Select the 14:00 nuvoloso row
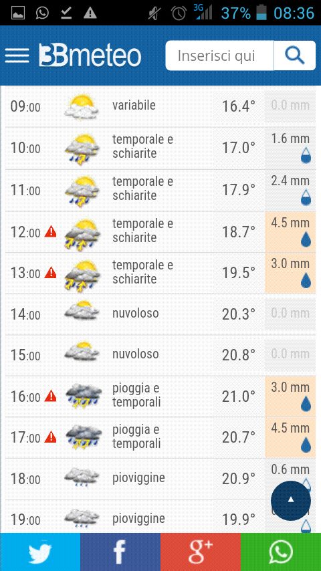 [x=160, y=314]
